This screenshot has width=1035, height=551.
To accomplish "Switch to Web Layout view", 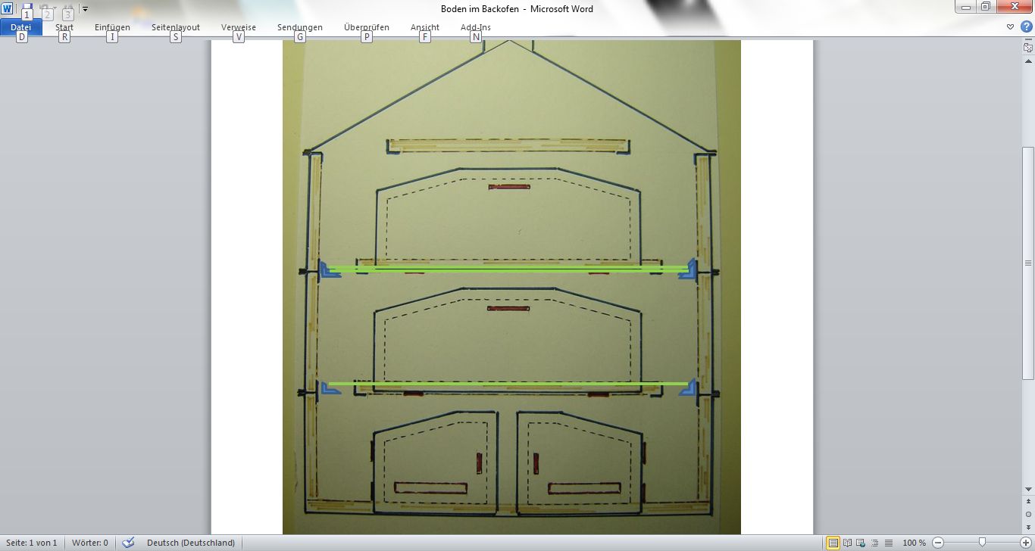I will [861, 543].
